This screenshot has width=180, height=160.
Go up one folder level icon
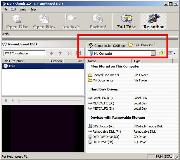(162, 53)
